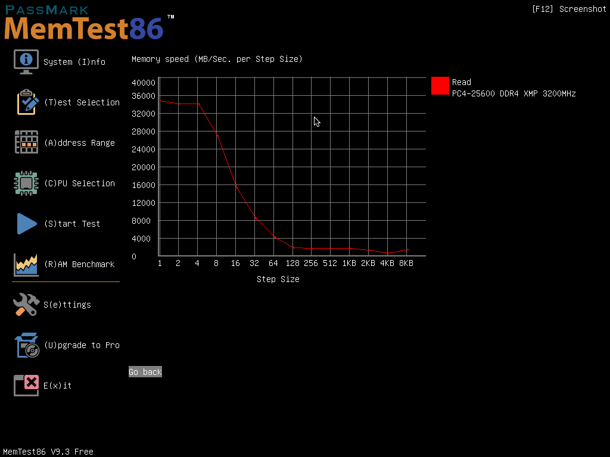The image size is (610, 457).
Task: Click the blue Start Test play icon
Action: 27,224
